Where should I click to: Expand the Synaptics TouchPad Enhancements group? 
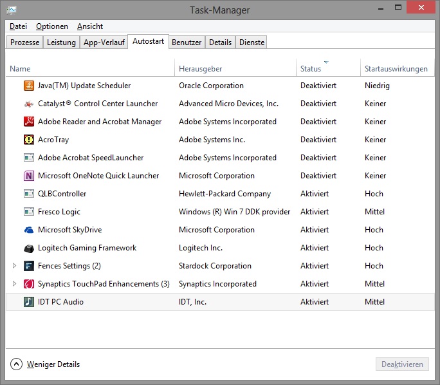[14, 284]
